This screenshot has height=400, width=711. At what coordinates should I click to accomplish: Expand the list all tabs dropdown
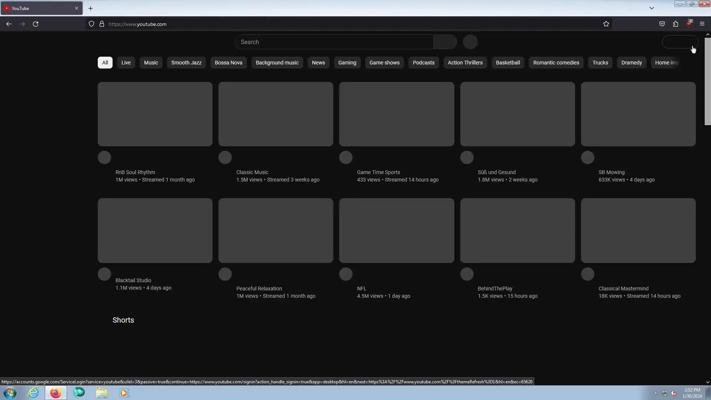pos(652,8)
